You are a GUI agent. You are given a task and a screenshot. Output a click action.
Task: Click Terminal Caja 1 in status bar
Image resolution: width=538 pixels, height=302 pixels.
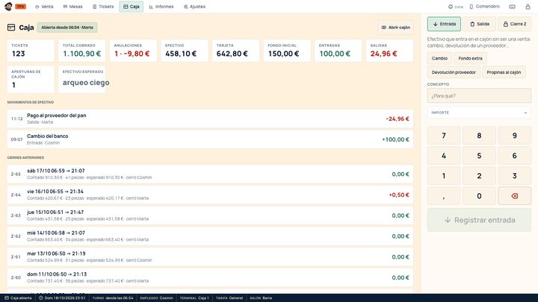coord(194,298)
